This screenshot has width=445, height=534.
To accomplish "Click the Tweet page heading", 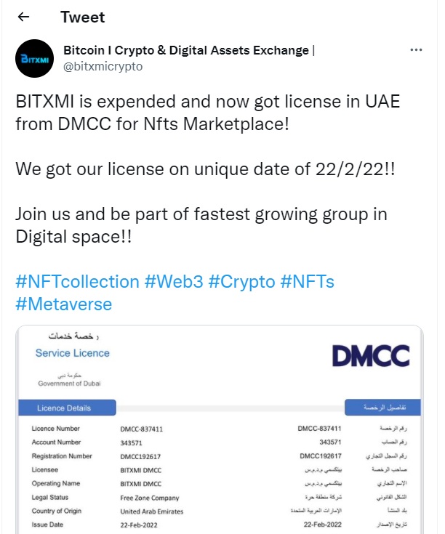I will (x=82, y=17).
